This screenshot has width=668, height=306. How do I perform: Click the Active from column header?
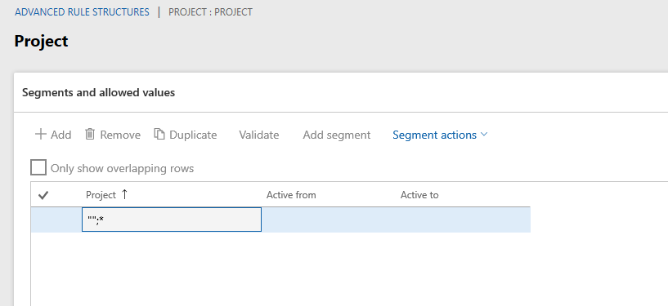[291, 195]
